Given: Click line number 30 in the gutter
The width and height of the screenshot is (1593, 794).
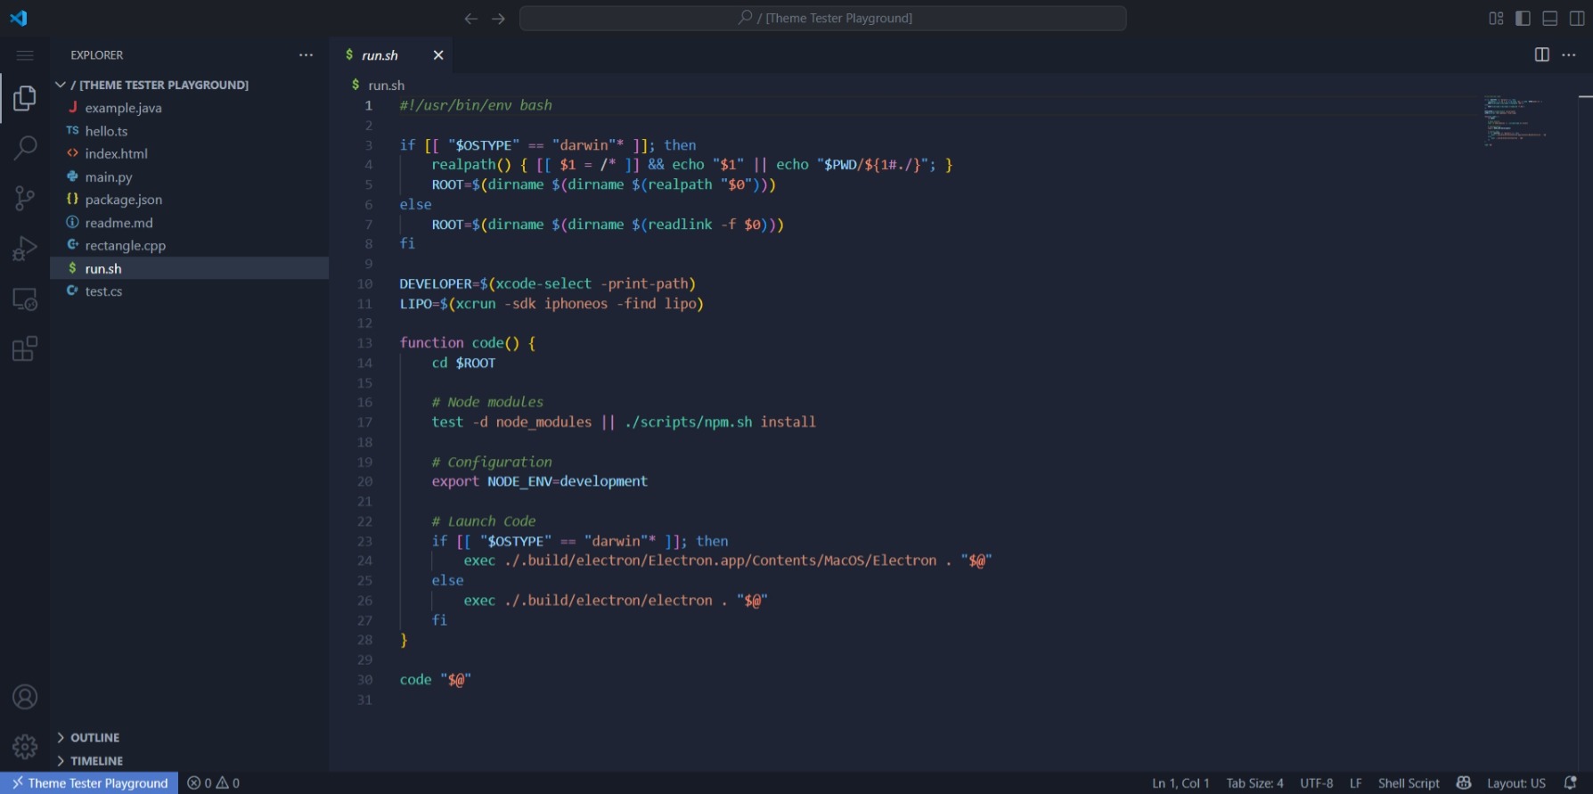Looking at the screenshot, I should tap(365, 680).
